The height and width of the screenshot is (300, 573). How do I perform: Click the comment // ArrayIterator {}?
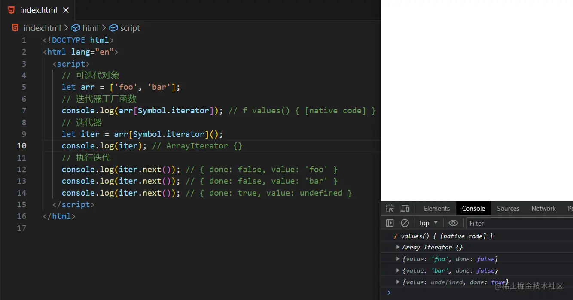pos(197,146)
